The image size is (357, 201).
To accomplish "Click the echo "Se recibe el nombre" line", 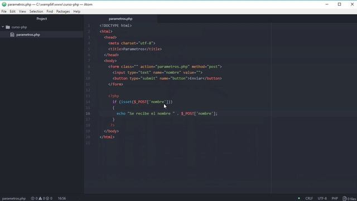I will [167, 113].
